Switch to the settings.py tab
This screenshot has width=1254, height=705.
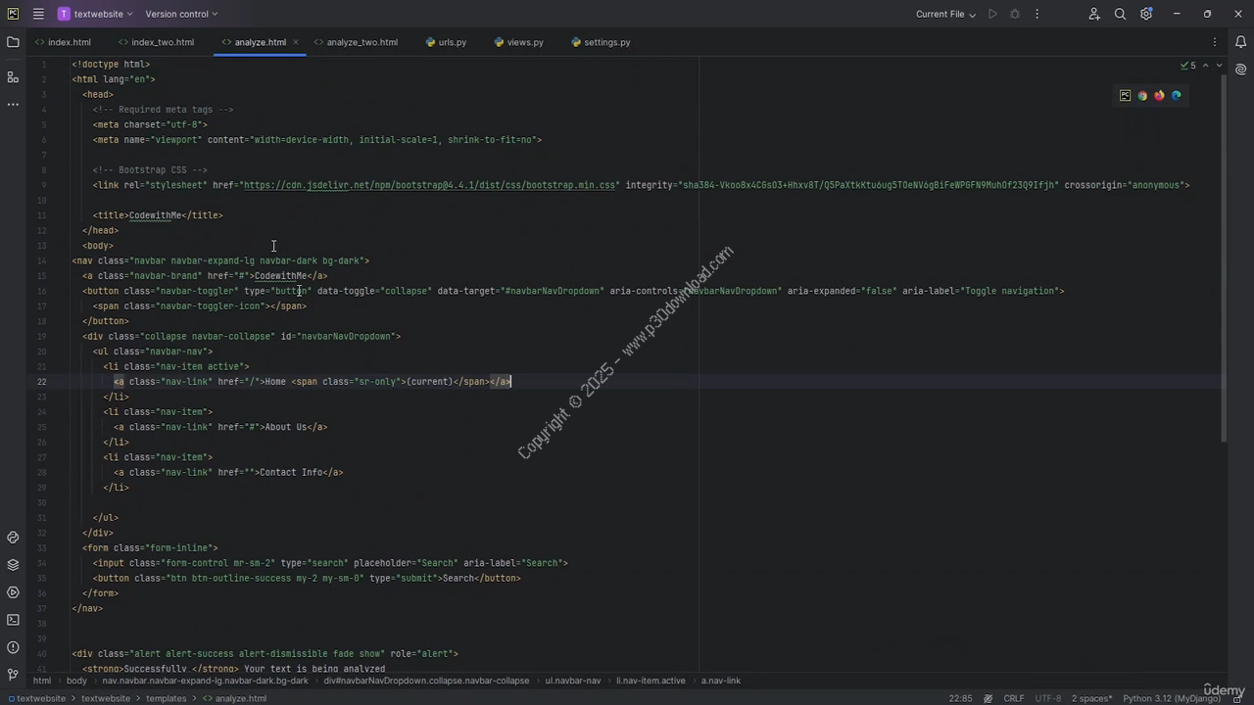point(600,42)
